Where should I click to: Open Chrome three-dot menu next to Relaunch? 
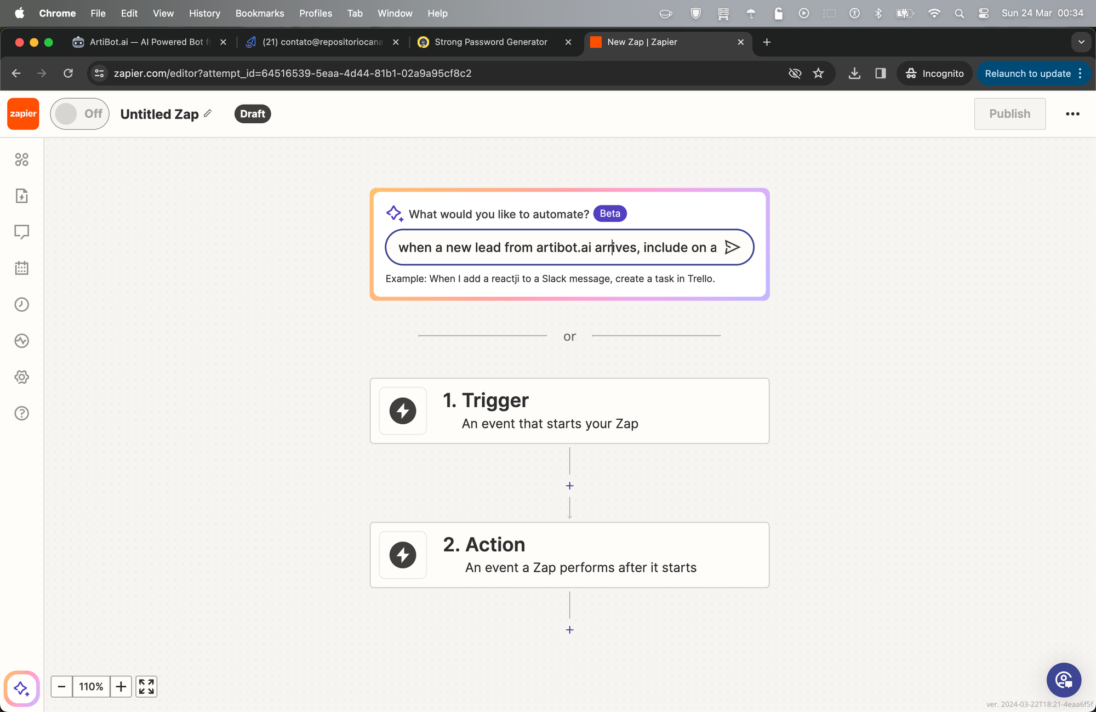1080,73
